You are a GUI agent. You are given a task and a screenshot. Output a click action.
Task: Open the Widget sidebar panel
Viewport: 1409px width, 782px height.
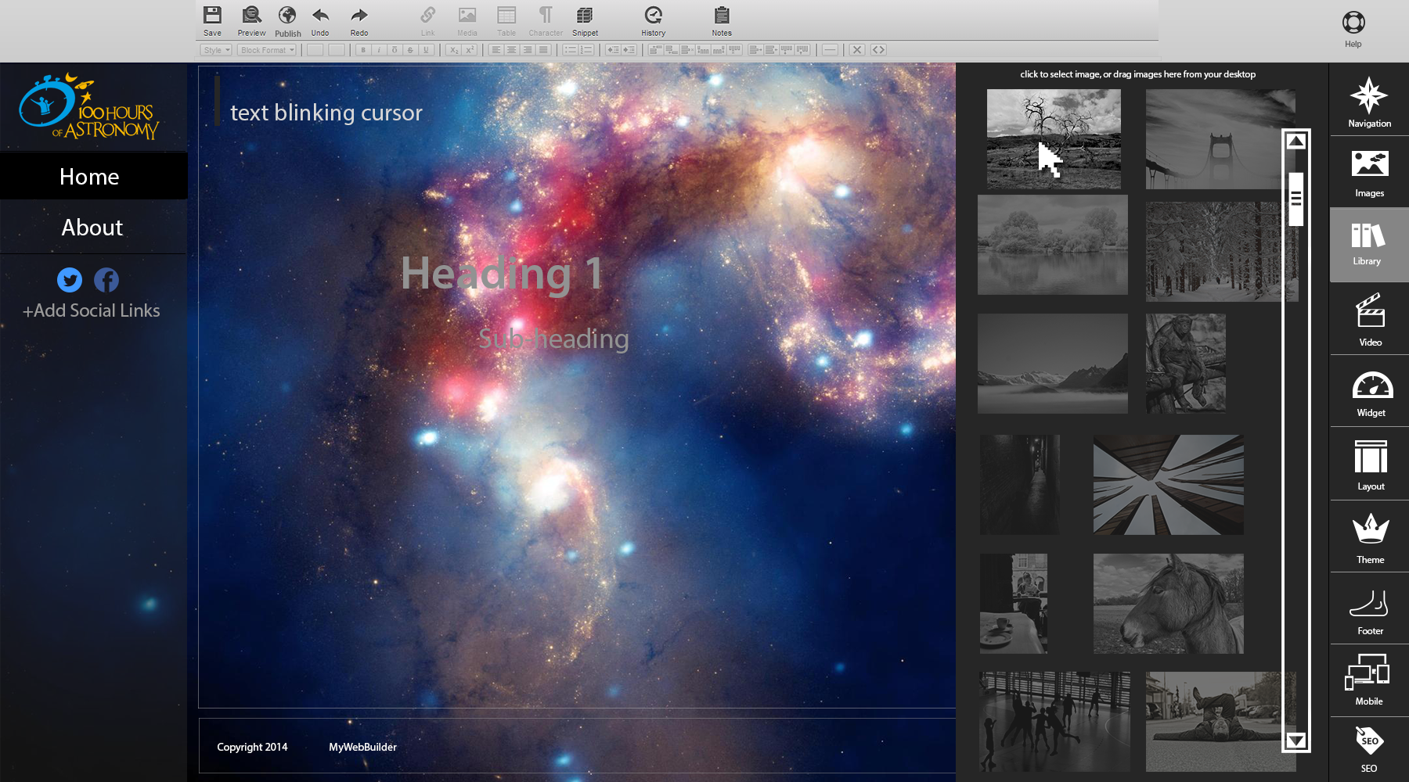[x=1369, y=393]
